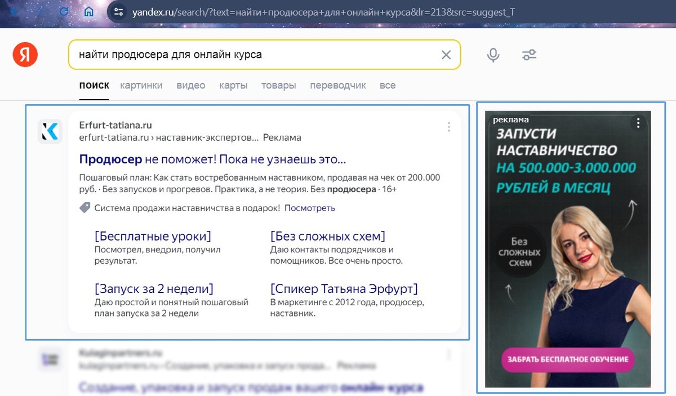Open the options menu of the Kulaginpartners.ru ad
This screenshot has width=676, height=396.
449,355
